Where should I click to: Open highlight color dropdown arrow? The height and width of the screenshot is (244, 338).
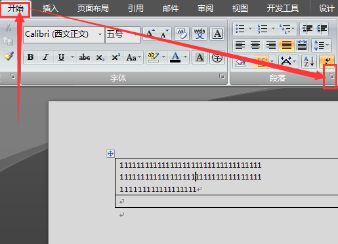click(x=163, y=57)
